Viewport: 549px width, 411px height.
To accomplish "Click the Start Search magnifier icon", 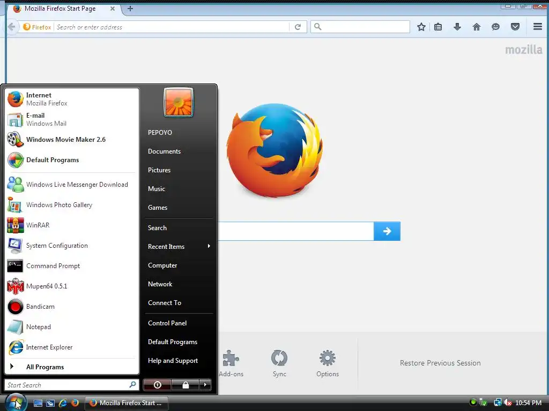I will (x=133, y=385).
